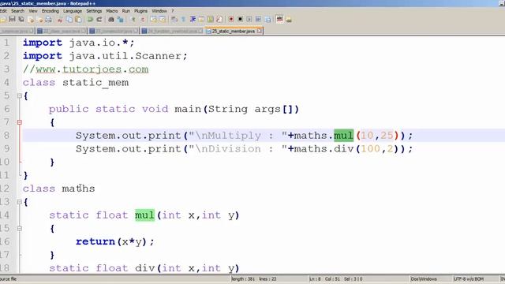505x284 pixels.
Task: Open the View menu
Action: tap(33, 11)
